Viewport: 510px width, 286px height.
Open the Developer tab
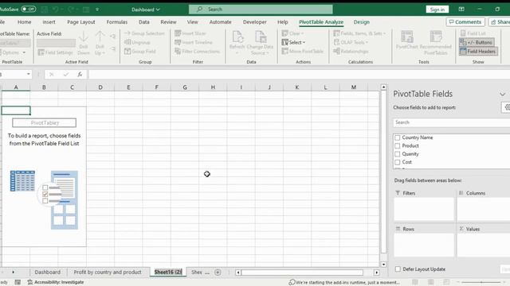coord(255,22)
